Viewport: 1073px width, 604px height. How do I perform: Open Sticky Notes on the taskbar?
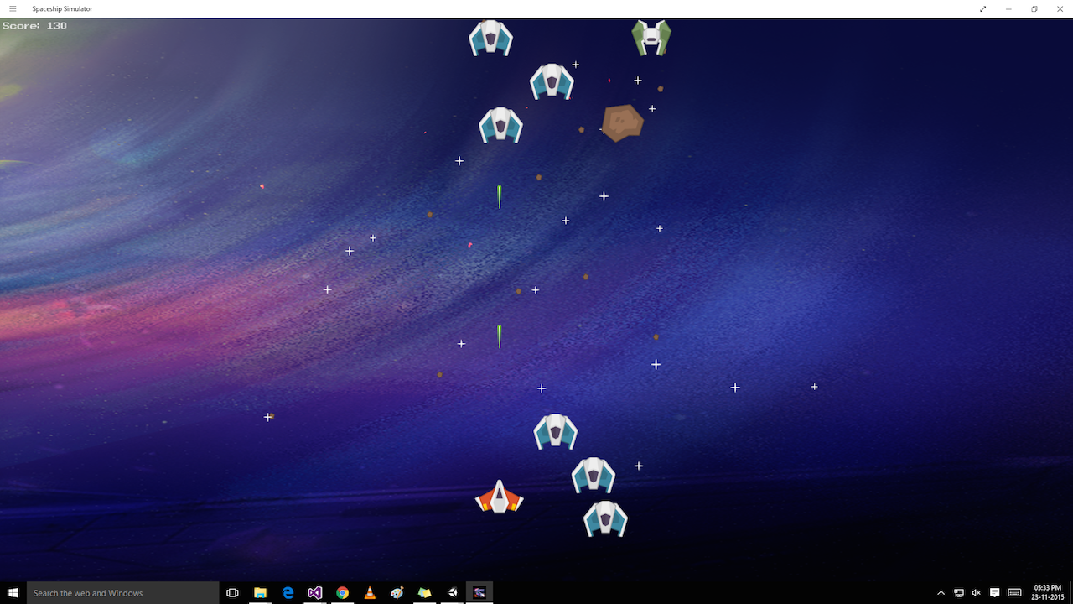pyautogui.click(x=425, y=593)
